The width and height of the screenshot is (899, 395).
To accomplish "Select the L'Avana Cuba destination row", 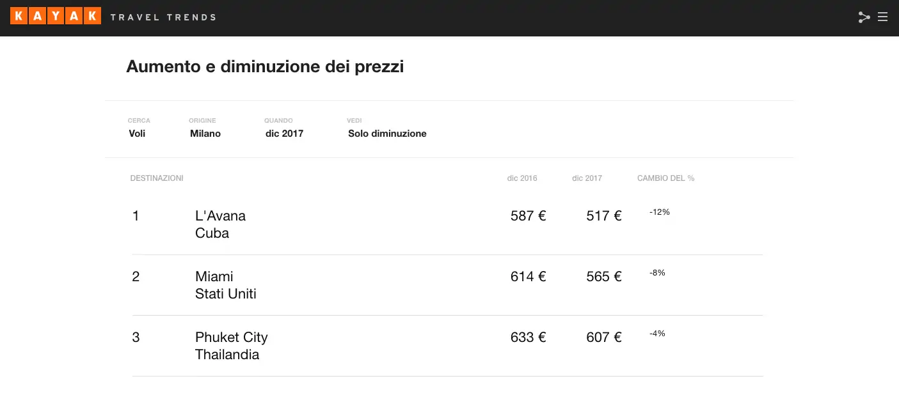I will (447, 224).
